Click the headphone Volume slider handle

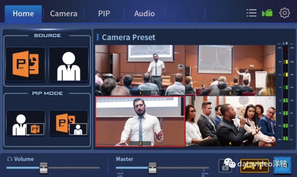(43, 168)
